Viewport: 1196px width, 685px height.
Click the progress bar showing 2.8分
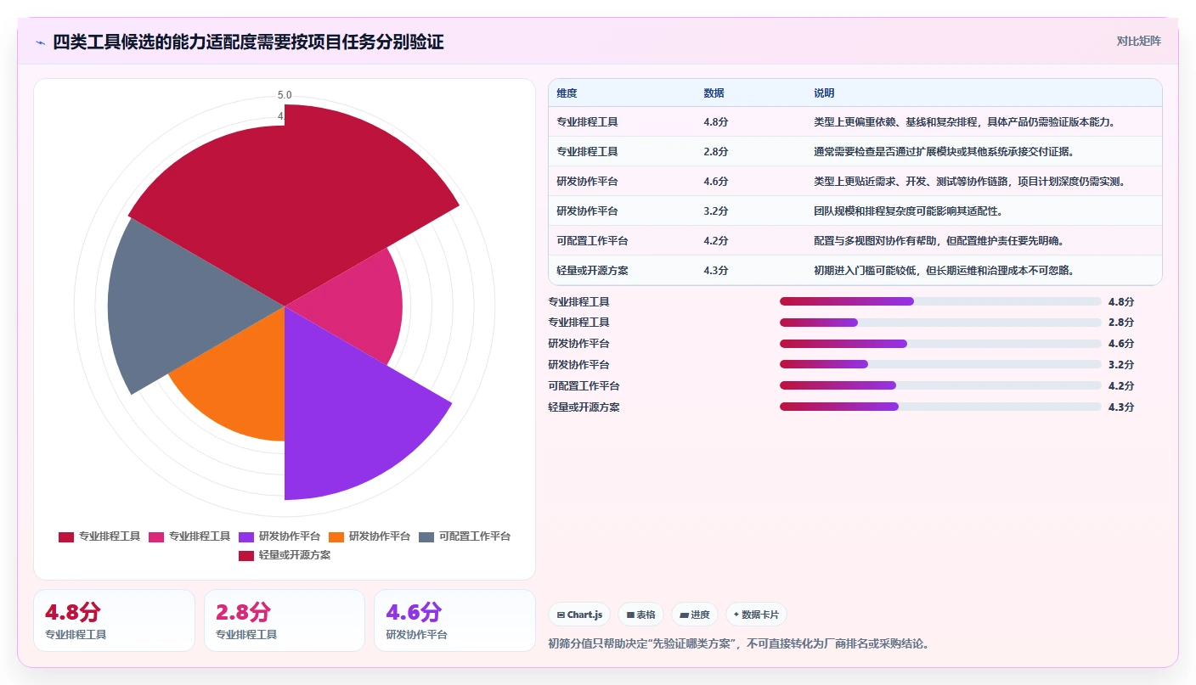pos(940,323)
